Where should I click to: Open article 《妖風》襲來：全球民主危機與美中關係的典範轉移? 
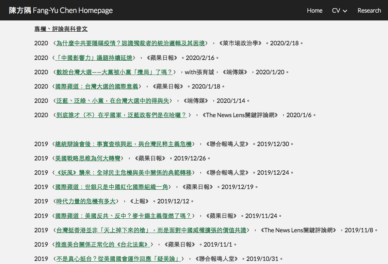pos(123,173)
